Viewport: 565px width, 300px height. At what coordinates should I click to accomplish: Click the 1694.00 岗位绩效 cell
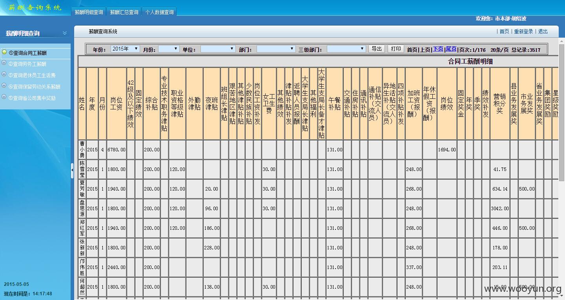pos(447,149)
